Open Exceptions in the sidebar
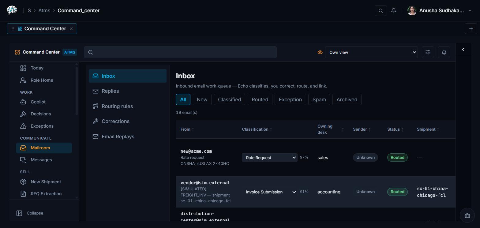 [44, 126]
